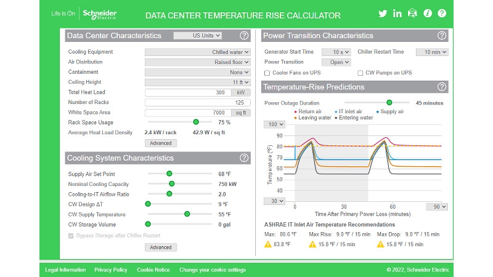Open the Air Distribution dropdown
Viewport: 493px width, 277px height.
197,62
